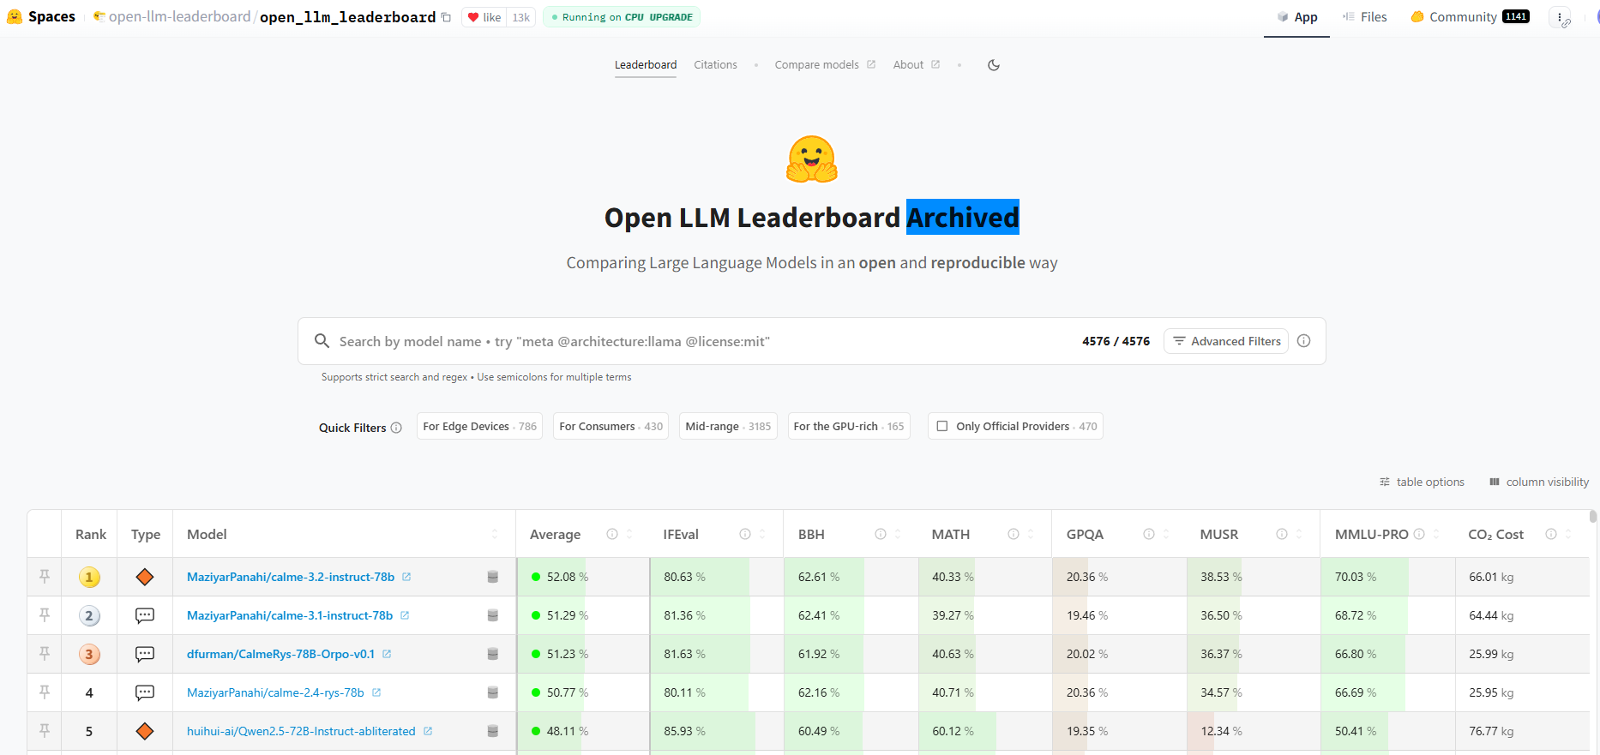Focus the search by model name field
Image resolution: width=1600 pixels, height=755 pixels.
[703, 341]
